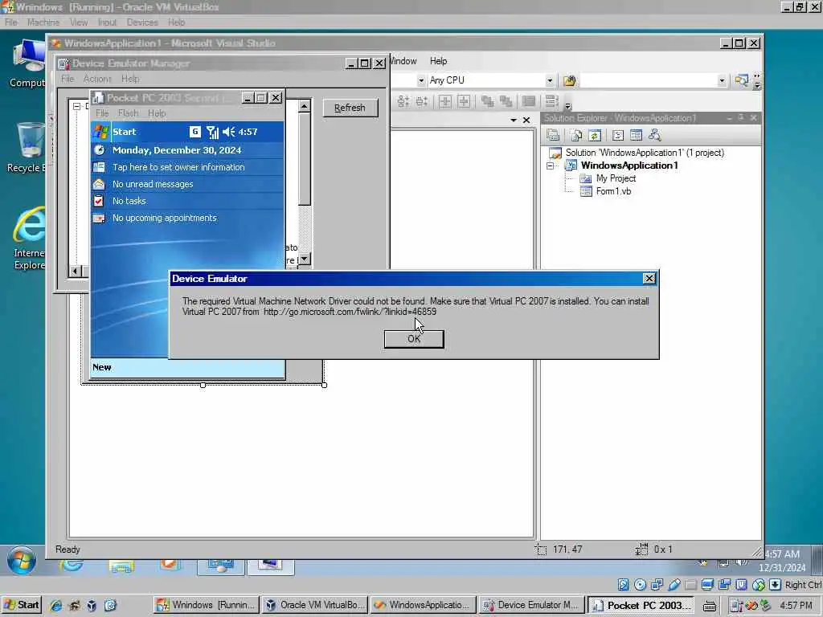823x617 pixels.
Task: Click Send to Back layout icon
Action: (x=506, y=101)
